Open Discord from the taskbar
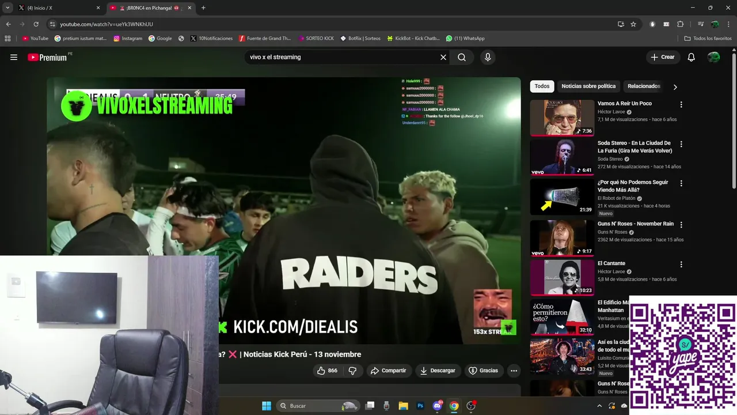 click(x=437, y=406)
